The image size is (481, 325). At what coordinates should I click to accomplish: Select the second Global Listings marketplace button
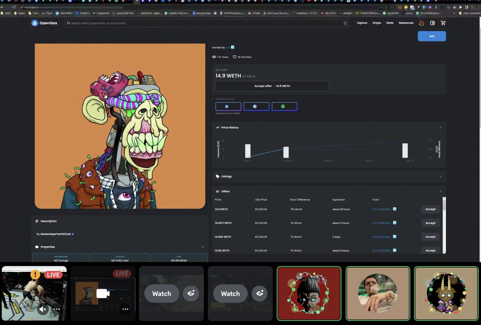tap(256, 106)
